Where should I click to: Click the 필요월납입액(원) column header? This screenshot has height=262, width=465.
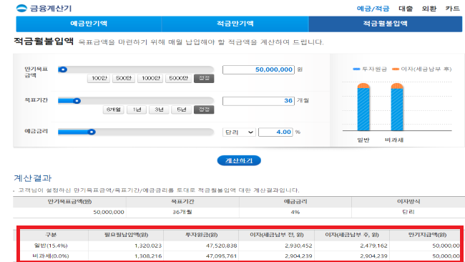[126, 235]
